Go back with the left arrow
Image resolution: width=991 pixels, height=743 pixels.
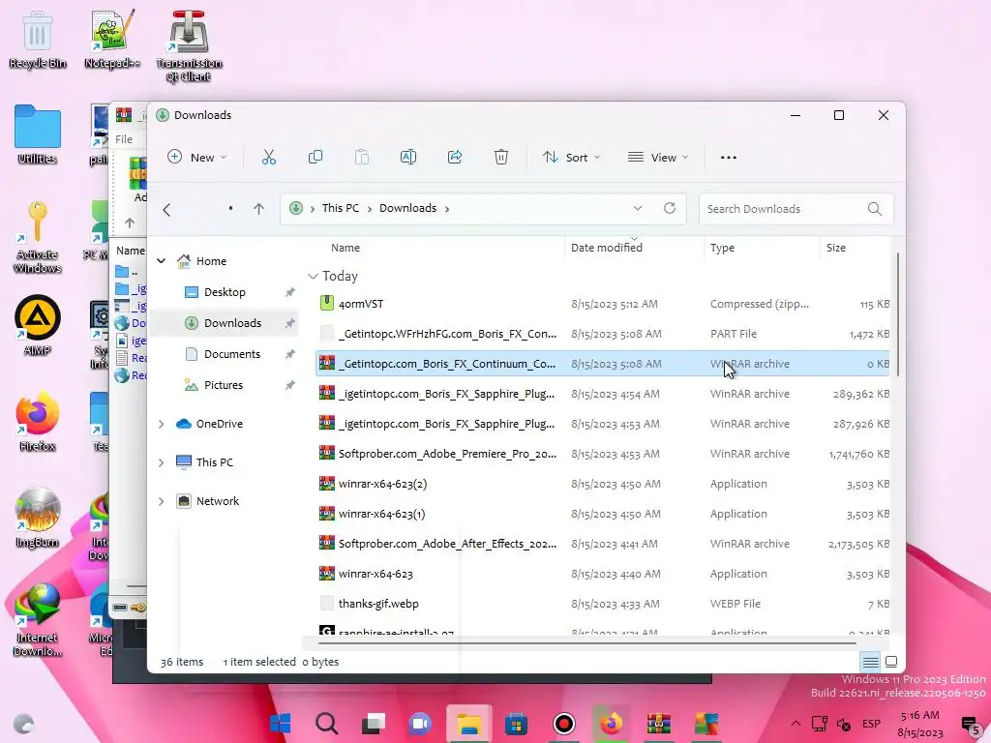click(x=166, y=209)
